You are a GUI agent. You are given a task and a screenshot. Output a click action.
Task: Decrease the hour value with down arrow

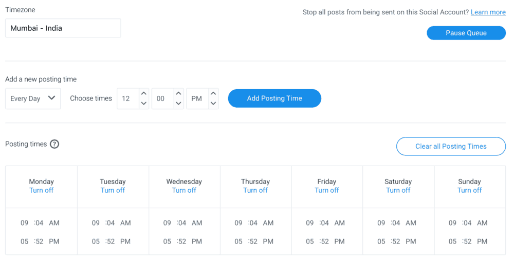tap(143, 104)
